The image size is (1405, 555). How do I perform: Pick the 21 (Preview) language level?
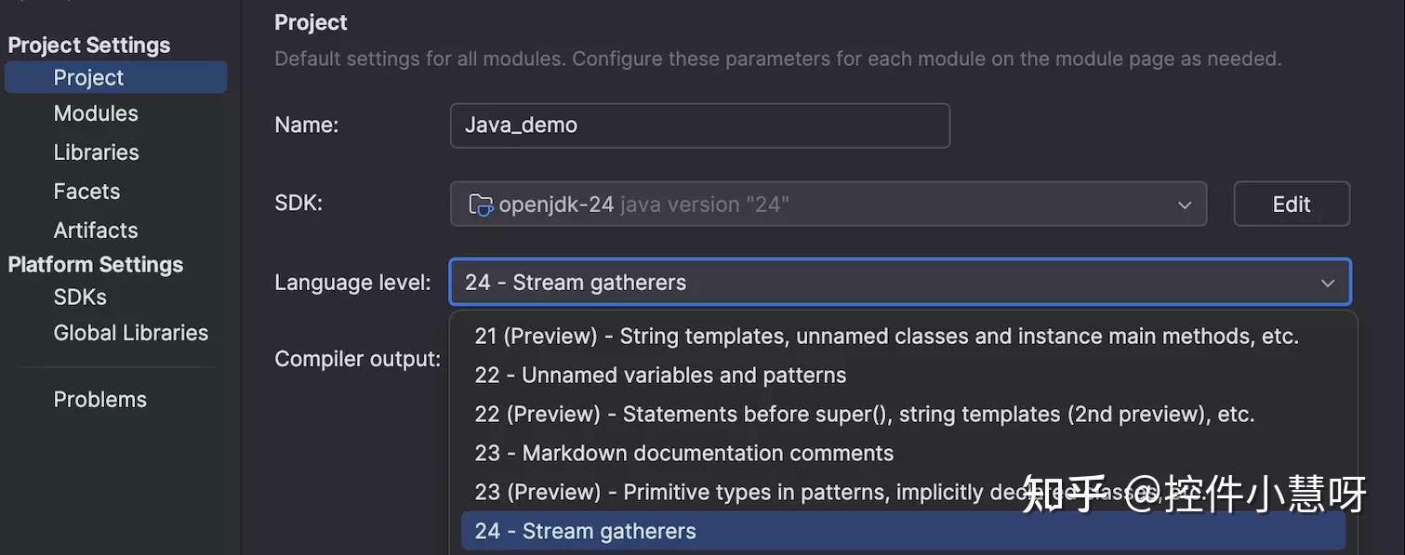pos(885,336)
